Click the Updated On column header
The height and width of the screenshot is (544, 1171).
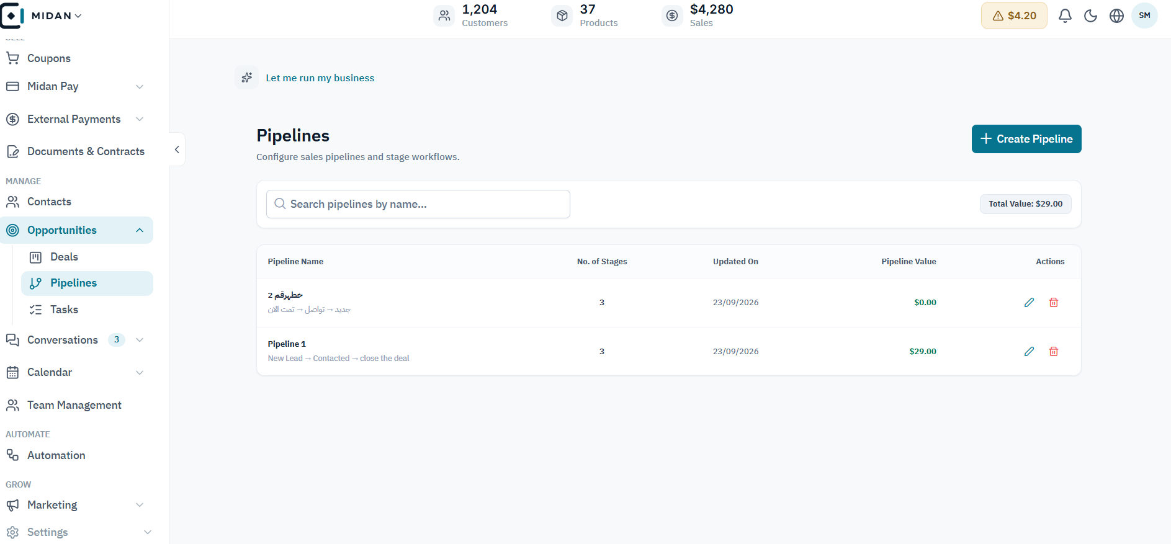(x=735, y=261)
